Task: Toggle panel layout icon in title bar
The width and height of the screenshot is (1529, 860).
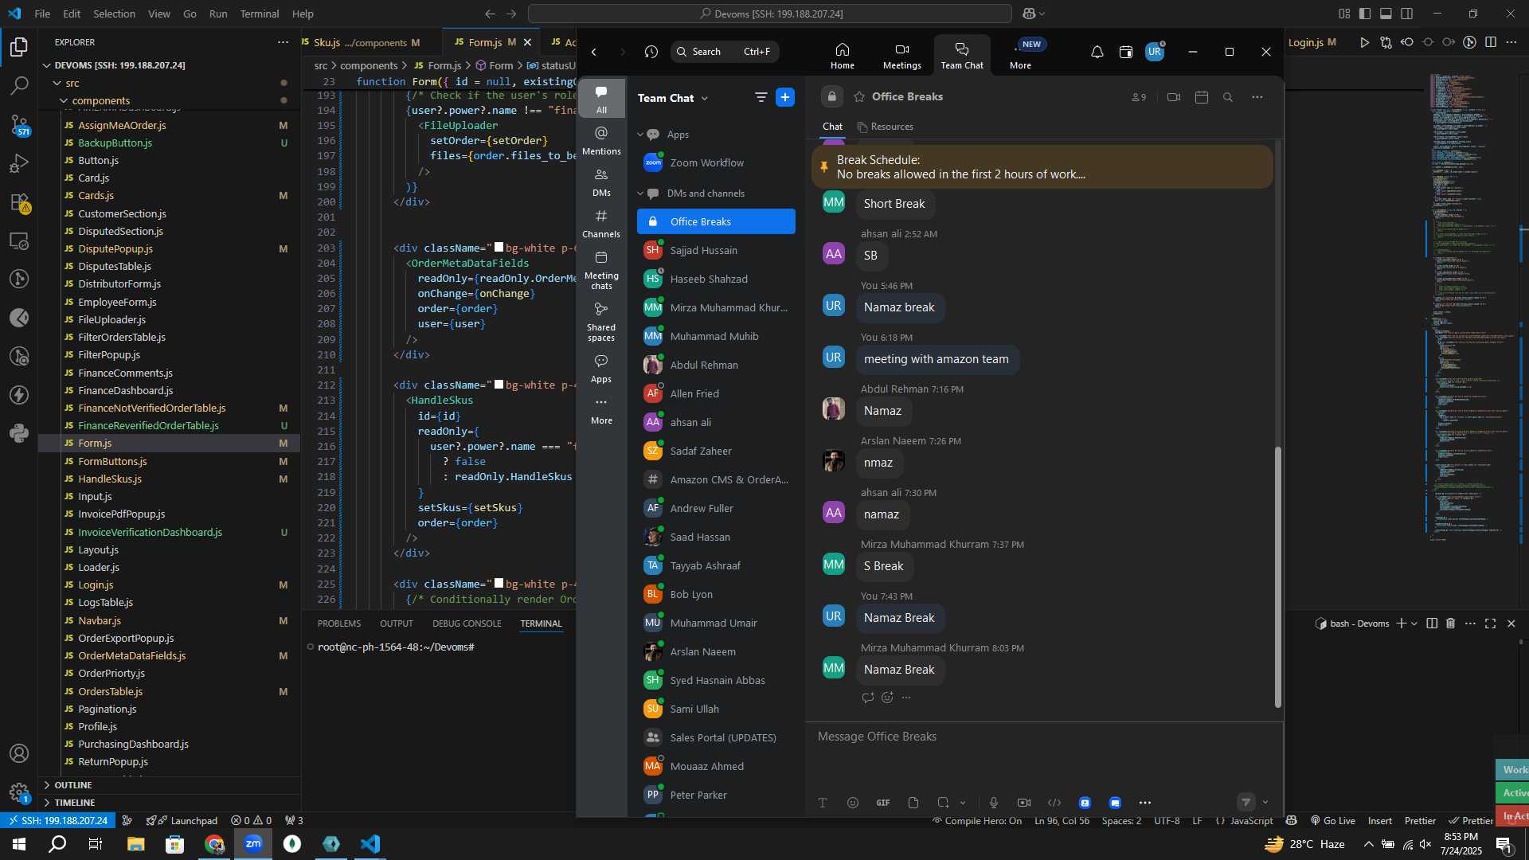Action: pyautogui.click(x=1386, y=14)
